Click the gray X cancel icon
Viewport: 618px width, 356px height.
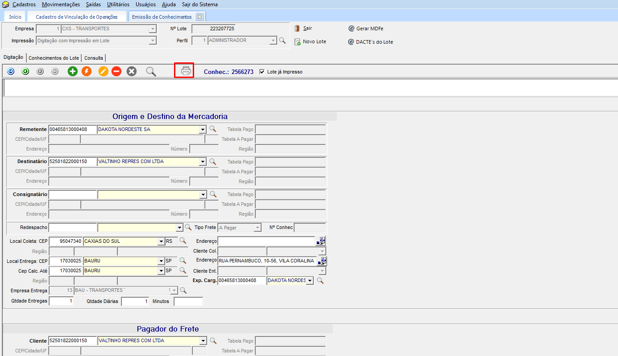[131, 71]
